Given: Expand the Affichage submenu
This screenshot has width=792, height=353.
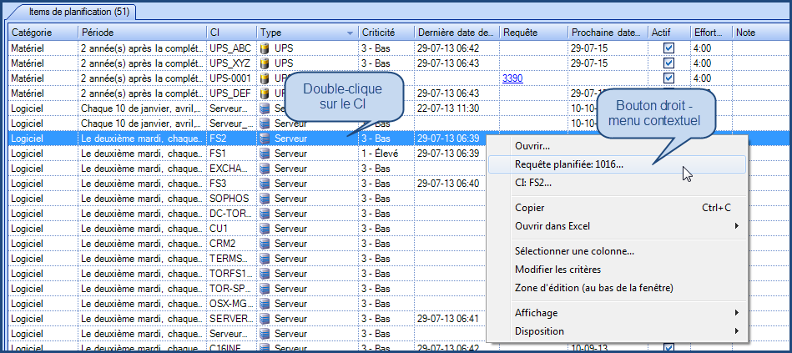Looking at the screenshot, I should click(736, 313).
